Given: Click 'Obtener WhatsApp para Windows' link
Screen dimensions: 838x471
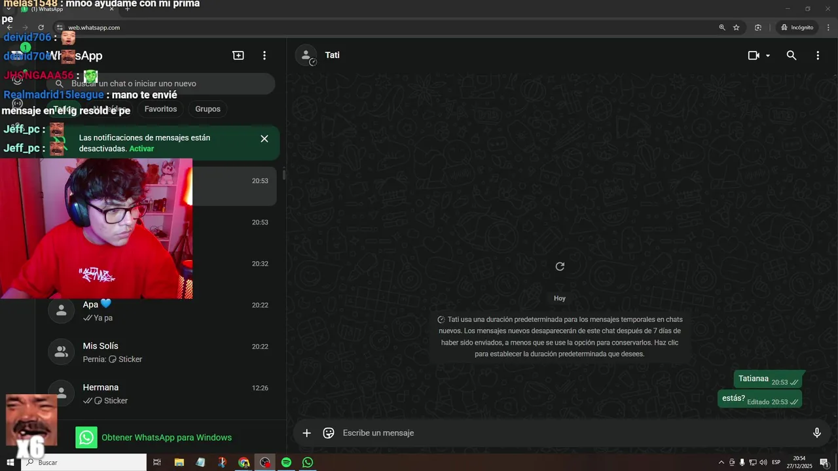Looking at the screenshot, I should [166, 438].
